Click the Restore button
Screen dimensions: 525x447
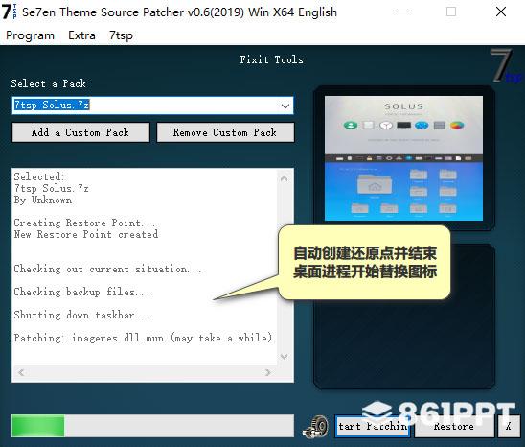tap(454, 426)
